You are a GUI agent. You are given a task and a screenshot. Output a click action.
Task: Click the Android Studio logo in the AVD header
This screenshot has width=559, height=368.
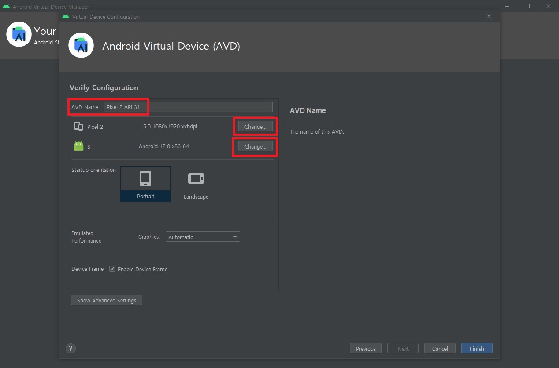pos(81,45)
